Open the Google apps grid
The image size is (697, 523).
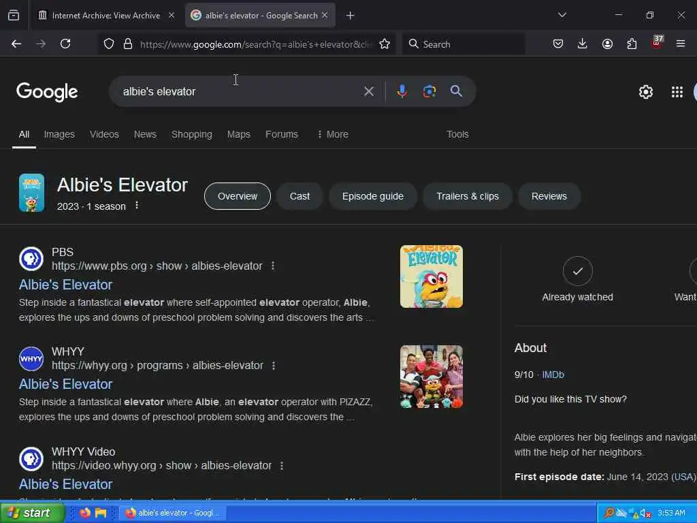(677, 92)
